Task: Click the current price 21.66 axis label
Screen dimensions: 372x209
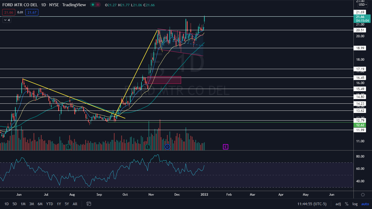Action: tap(361, 17)
